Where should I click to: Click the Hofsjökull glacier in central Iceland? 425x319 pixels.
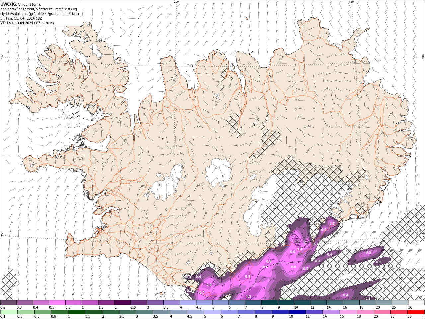pyautogui.click(x=218, y=172)
